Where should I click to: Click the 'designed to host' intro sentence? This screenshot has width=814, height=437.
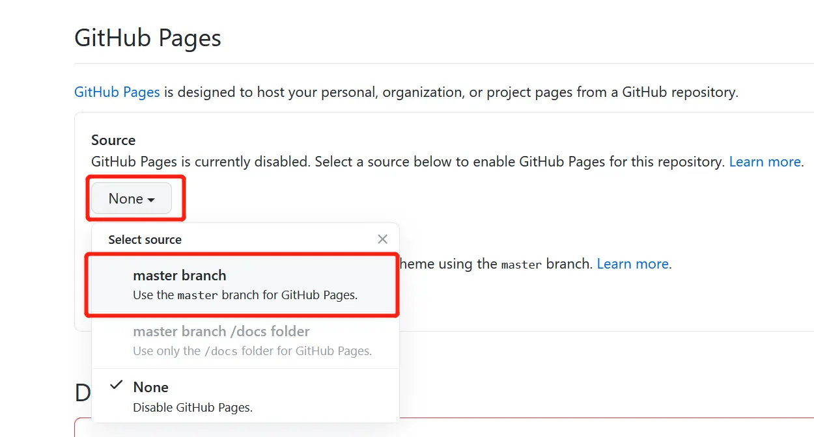click(449, 92)
